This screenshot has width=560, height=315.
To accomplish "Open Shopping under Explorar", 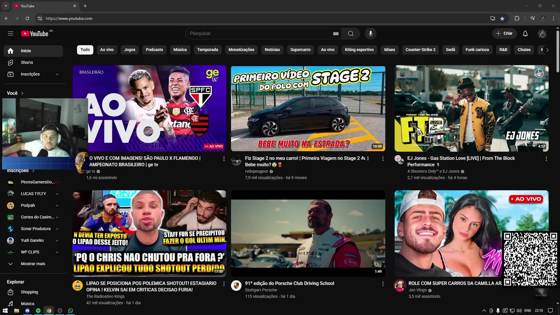I will tap(33, 292).
